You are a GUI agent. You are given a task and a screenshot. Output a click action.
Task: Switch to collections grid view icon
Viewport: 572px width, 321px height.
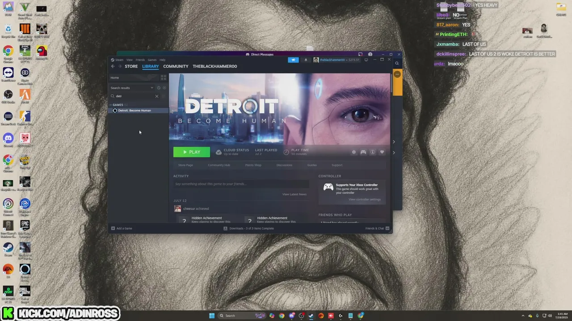coord(164,78)
